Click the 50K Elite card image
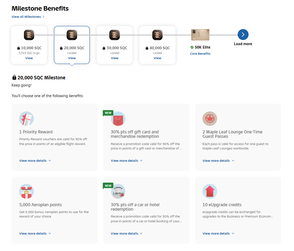Viewport: 294px width, 251px height. point(200,35)
